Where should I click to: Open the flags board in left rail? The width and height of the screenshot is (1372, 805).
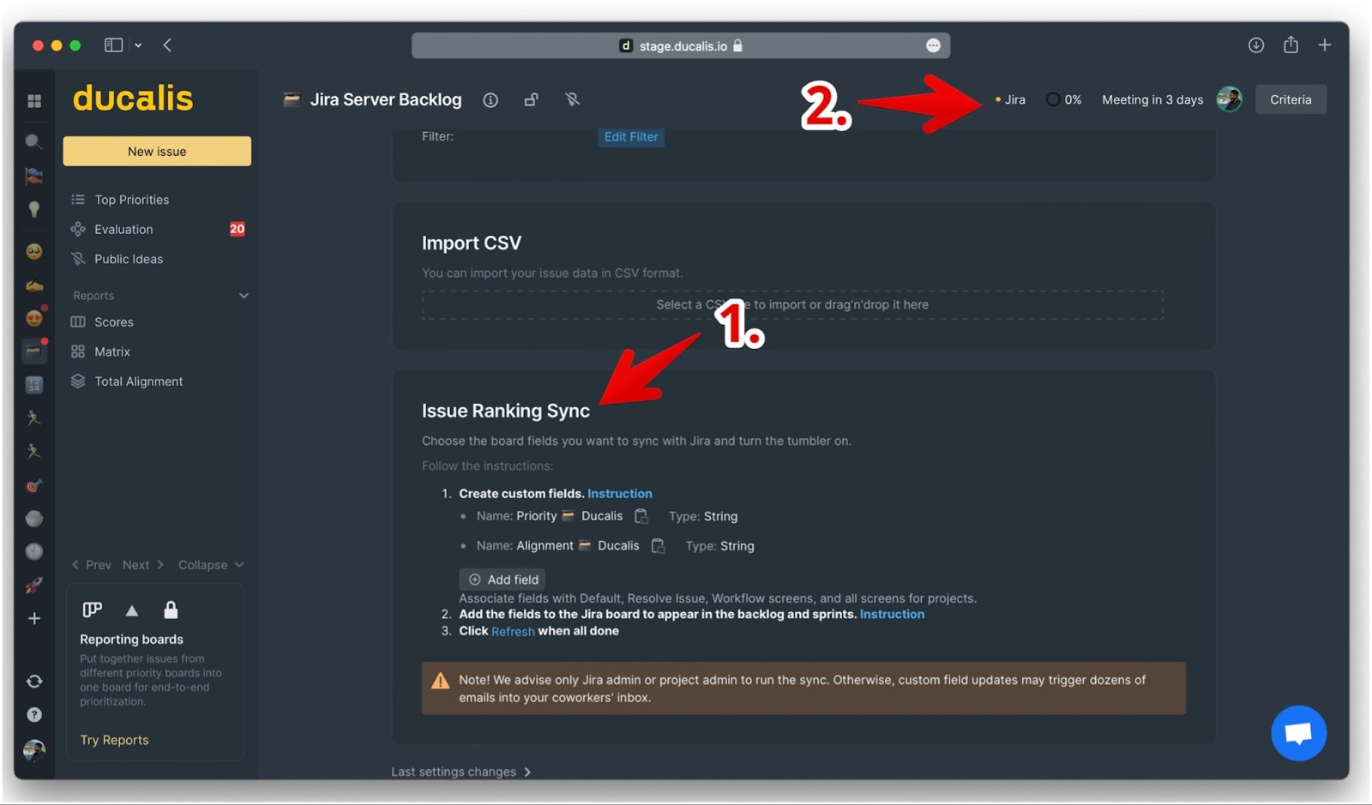click(34, 176)
